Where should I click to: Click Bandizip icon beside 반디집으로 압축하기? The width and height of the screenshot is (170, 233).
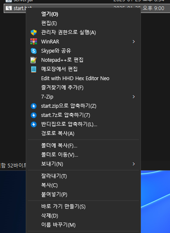34,124
